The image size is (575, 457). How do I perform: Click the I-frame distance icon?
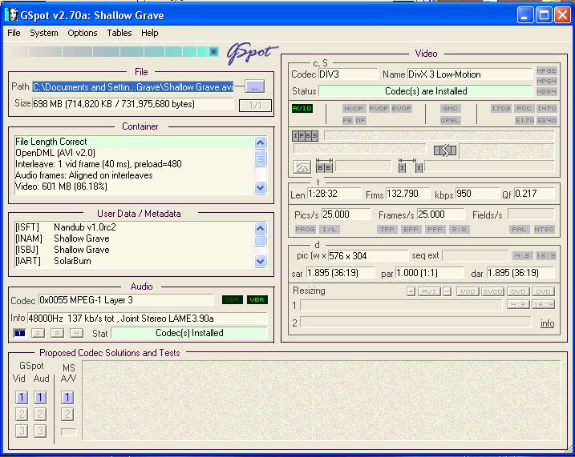coord(411,166)
